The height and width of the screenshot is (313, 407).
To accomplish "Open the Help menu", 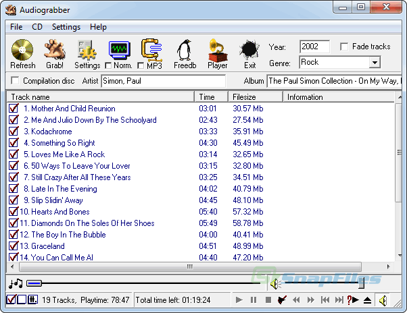I will click(x=99, y=27).
